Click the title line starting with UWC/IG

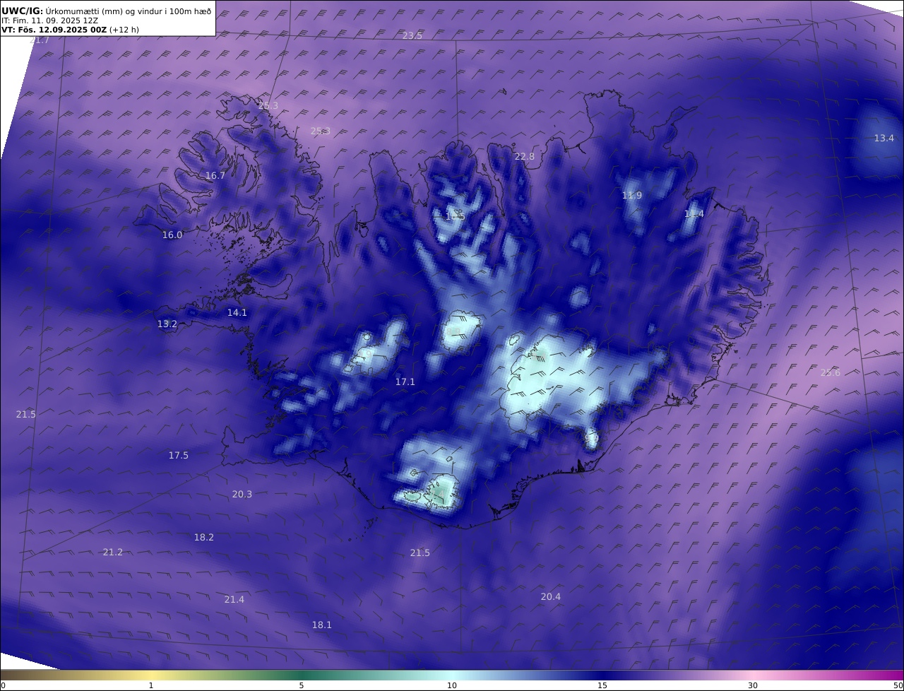pos(107,11)
